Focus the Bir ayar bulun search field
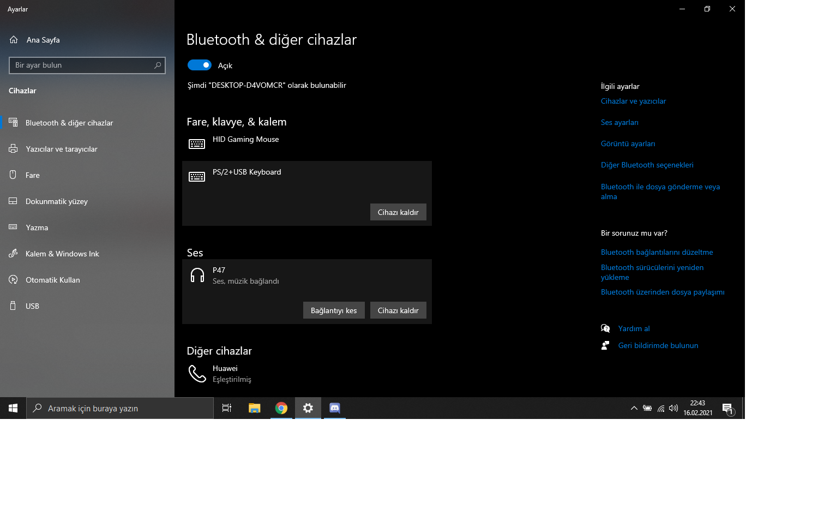Screen dimensions: 818x515 [87, 65]
